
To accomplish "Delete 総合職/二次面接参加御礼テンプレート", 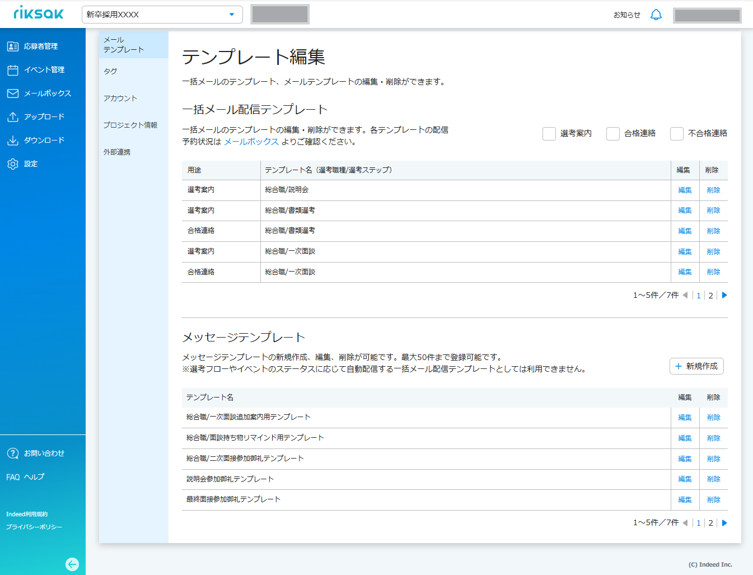I will [x=713, y=459].
